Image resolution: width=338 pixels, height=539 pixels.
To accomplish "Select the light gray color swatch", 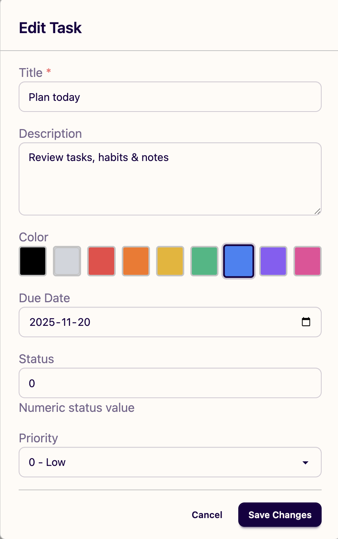I will pyautogui.click(x=67, y=261).
